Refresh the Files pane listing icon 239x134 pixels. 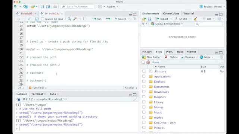[x=221, y=57]
